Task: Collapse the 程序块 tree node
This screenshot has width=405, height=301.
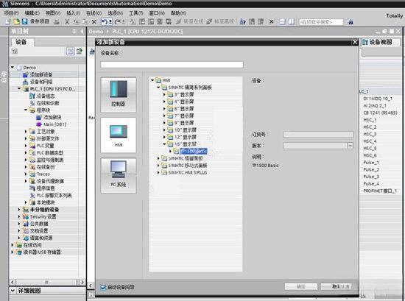Action: [26, 110]
